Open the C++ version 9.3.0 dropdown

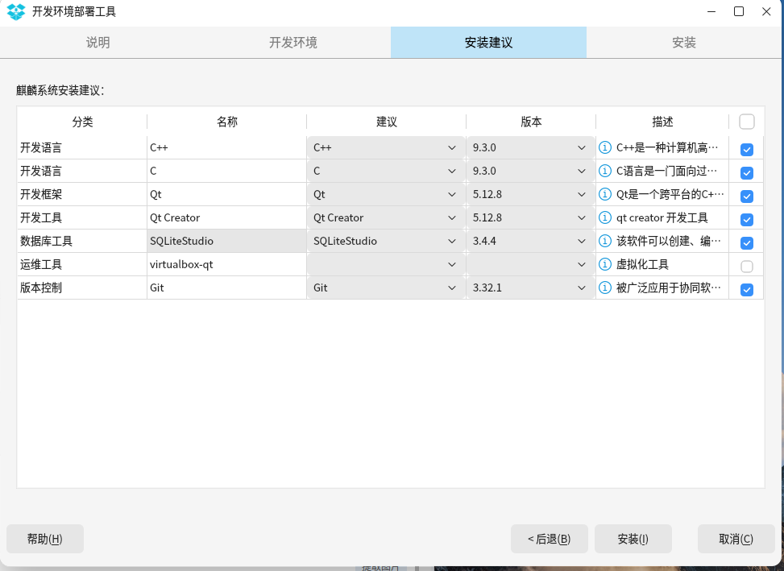pyautogui.click(x=530, y=147)
